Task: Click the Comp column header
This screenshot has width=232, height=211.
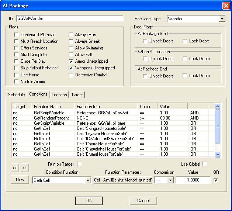Action: coord(148,107)
